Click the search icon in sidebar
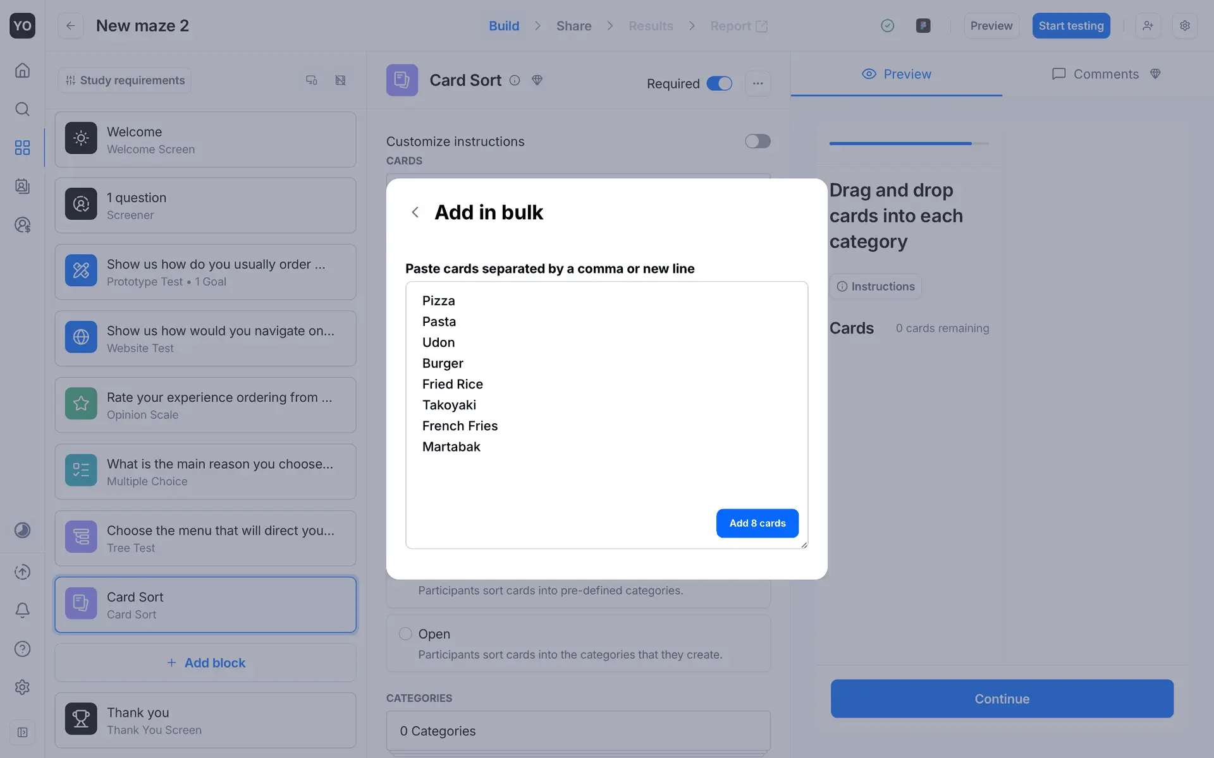 pos(22,109)
